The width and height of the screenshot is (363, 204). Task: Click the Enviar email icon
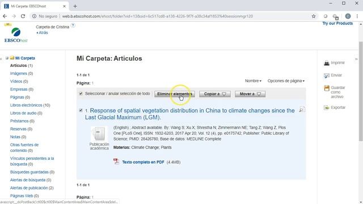click(x=327, y=75)
